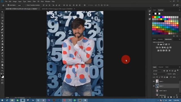Select the Clone Stamp tool

(2, 35)
